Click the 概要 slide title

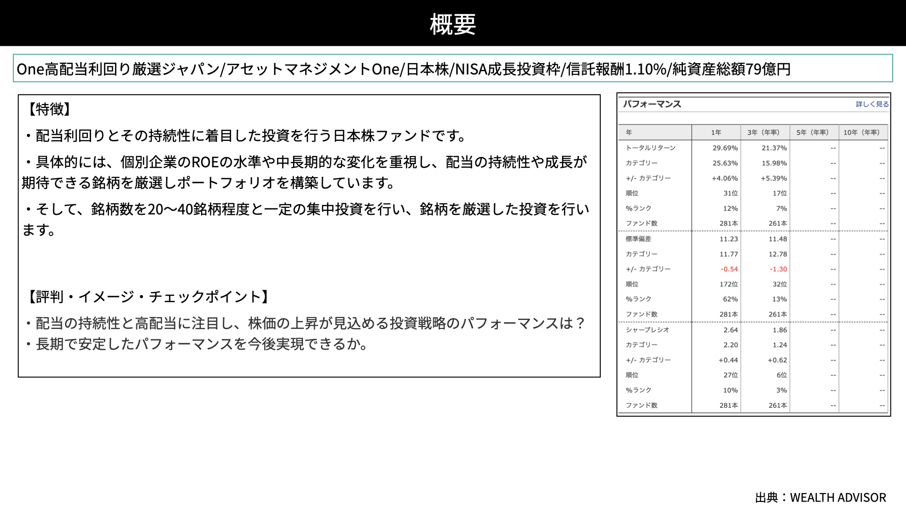453,24
